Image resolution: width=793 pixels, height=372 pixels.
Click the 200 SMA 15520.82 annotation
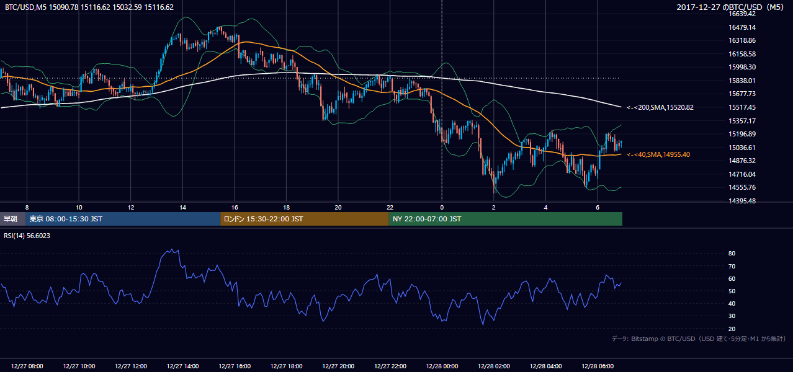pos(660,107)
